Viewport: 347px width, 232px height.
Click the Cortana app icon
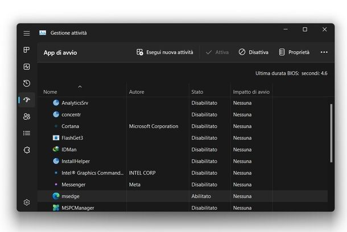[56, 126]
